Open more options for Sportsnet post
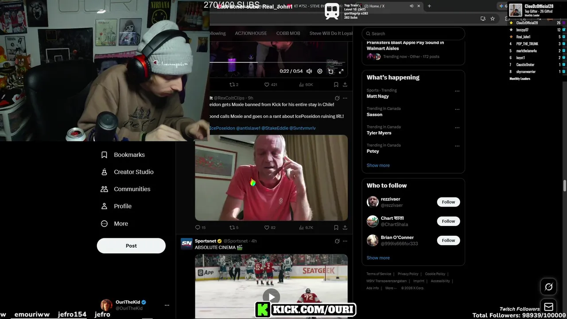 click(345, 241)
